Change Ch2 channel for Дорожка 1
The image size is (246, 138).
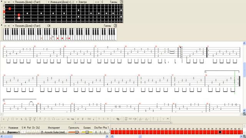[x=38, y=132]
